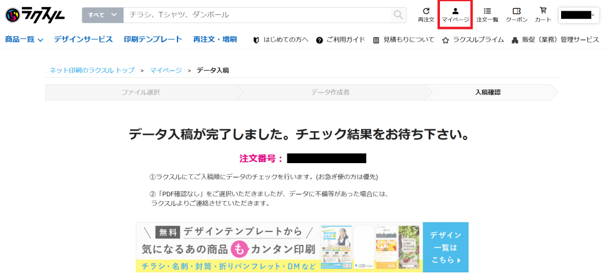Open the カート shopping cart

(x=543, y=15)
